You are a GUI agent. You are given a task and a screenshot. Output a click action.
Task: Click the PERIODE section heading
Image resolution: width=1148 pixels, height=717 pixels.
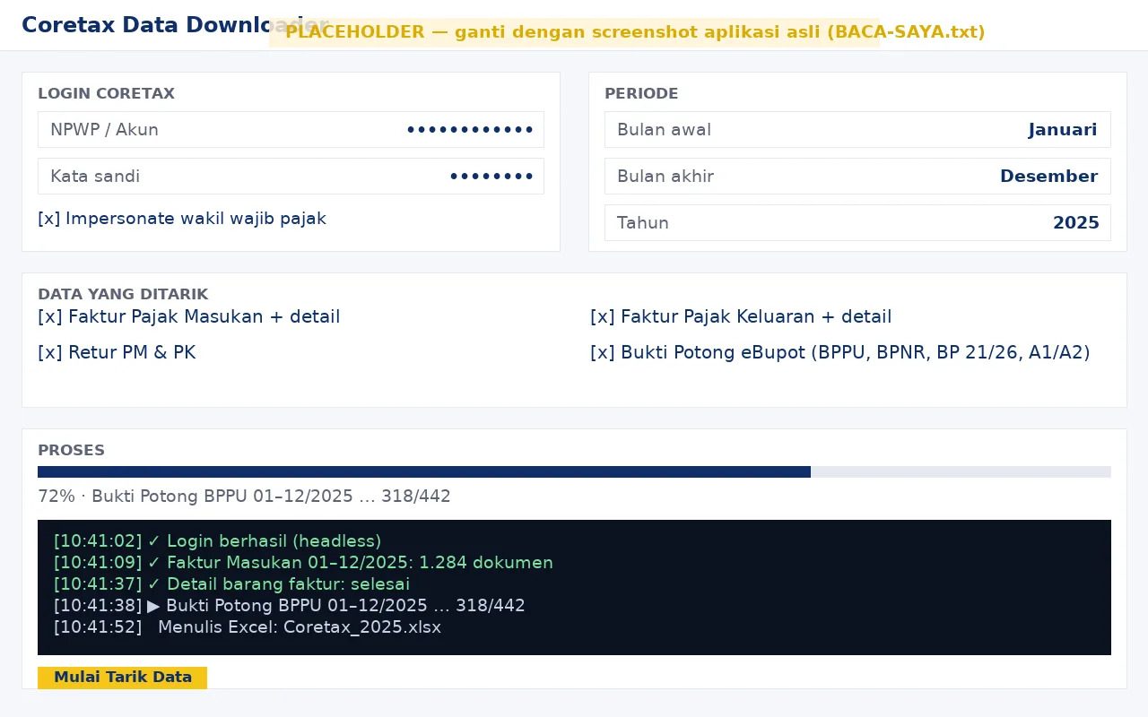click(x=641, y=94)
